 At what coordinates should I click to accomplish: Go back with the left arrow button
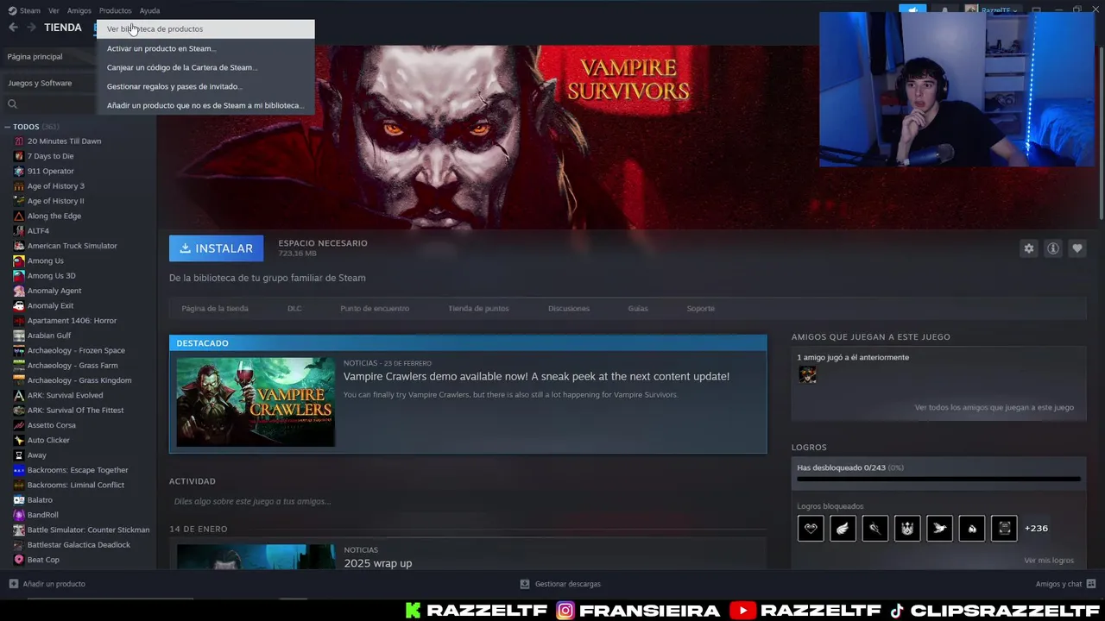click(x=13, y=28)
